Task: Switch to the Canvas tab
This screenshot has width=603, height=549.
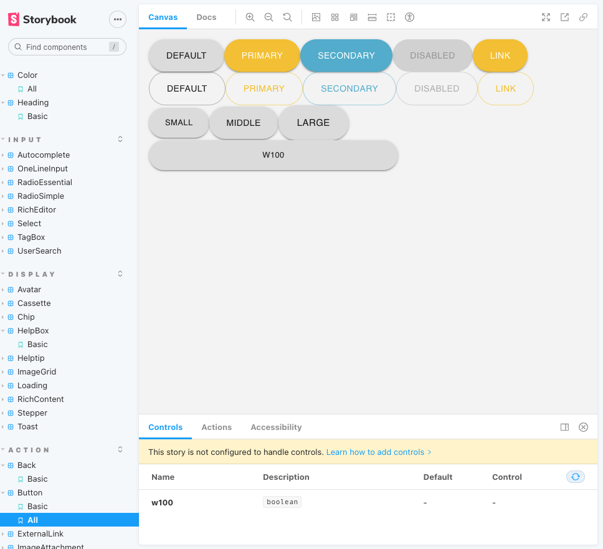Action: tap(163, 17)
